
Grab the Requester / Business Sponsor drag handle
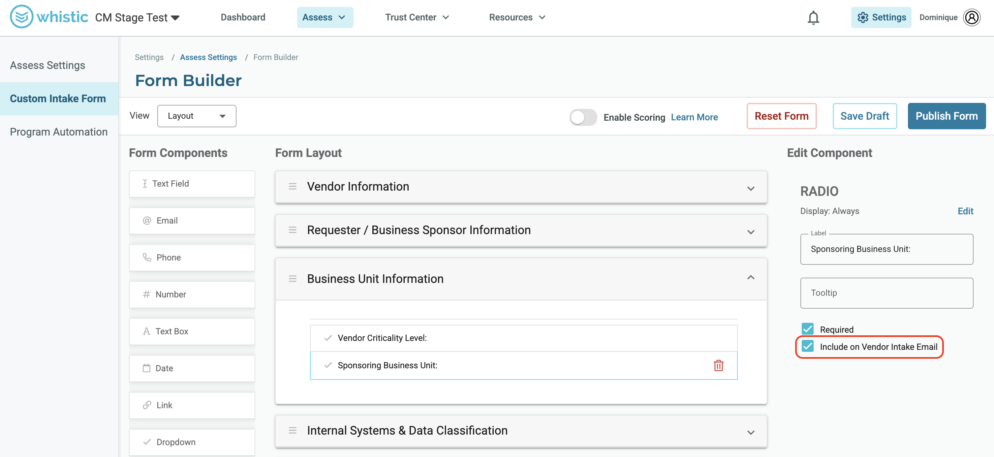[x=293, y=230]
